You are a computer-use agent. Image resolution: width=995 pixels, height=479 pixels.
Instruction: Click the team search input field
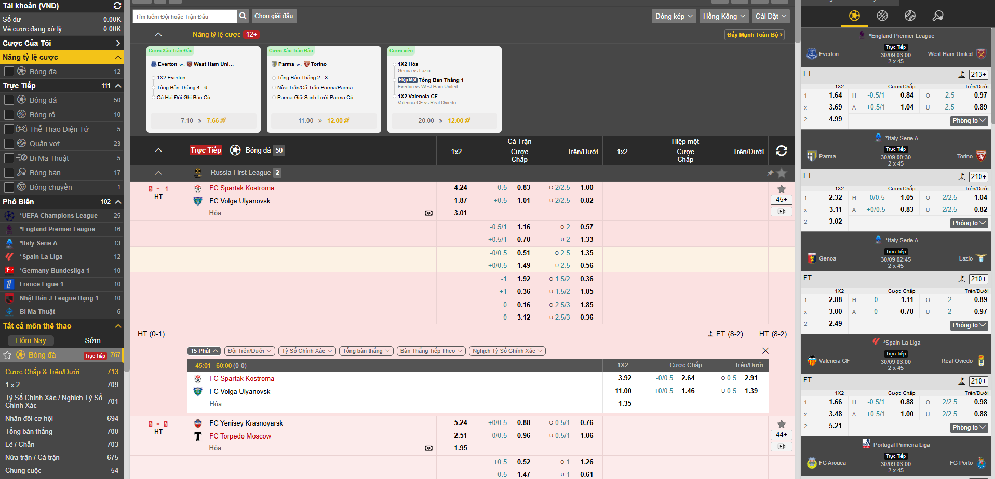point(184,17)
